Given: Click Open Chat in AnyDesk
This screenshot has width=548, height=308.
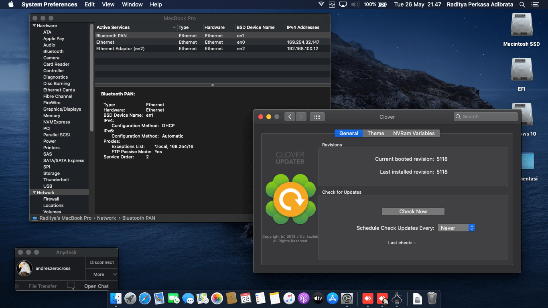Looking at the screenshot, I should coord(96,286).
